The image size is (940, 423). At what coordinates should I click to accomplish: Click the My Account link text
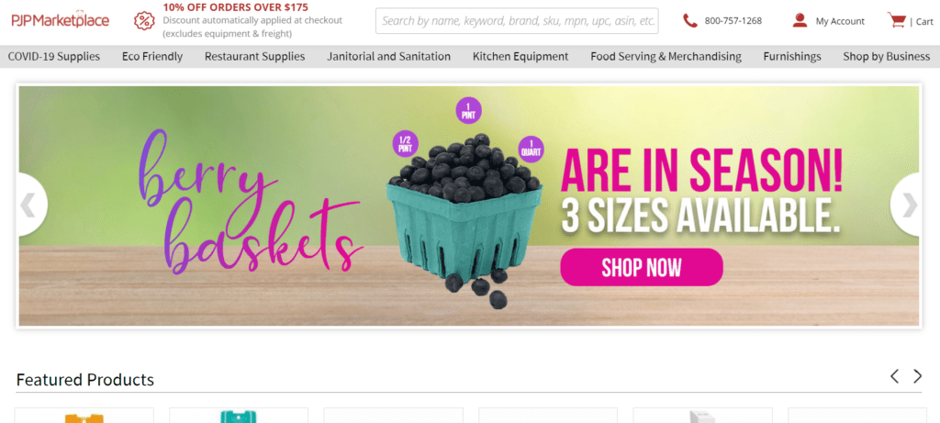pos(840,22)
